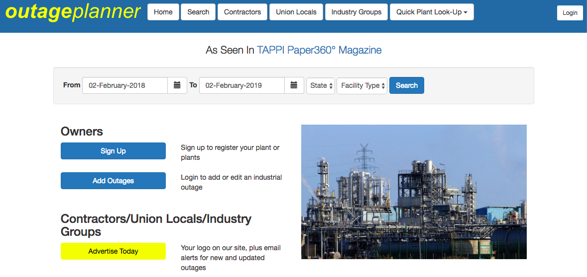
Task: Navigate to Union Locals
Action: tap(296, 12)
